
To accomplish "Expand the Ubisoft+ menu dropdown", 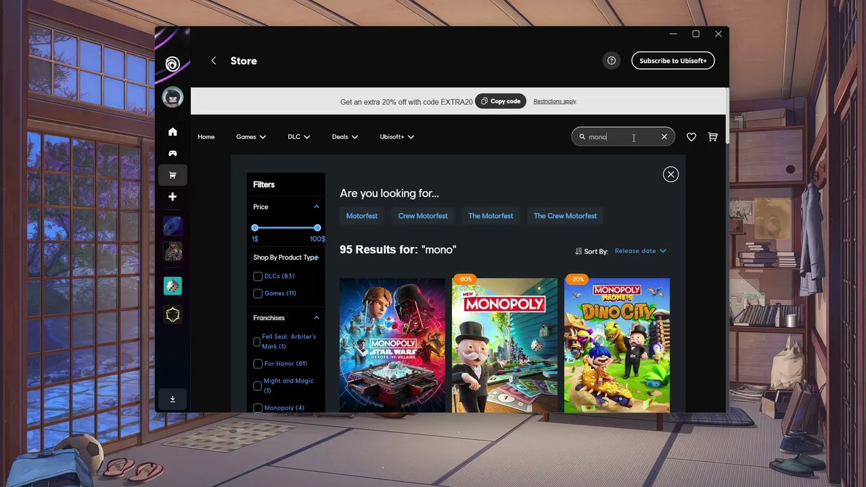I will tap(397, 137).
